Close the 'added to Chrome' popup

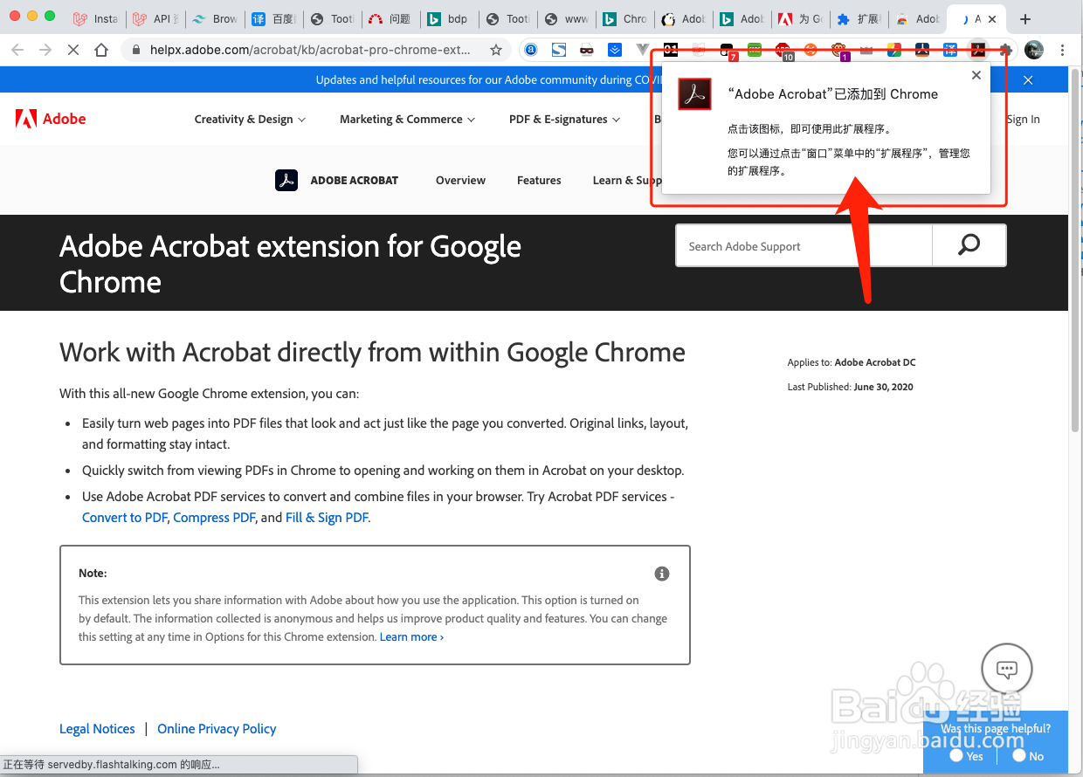[x=976, y=75]
